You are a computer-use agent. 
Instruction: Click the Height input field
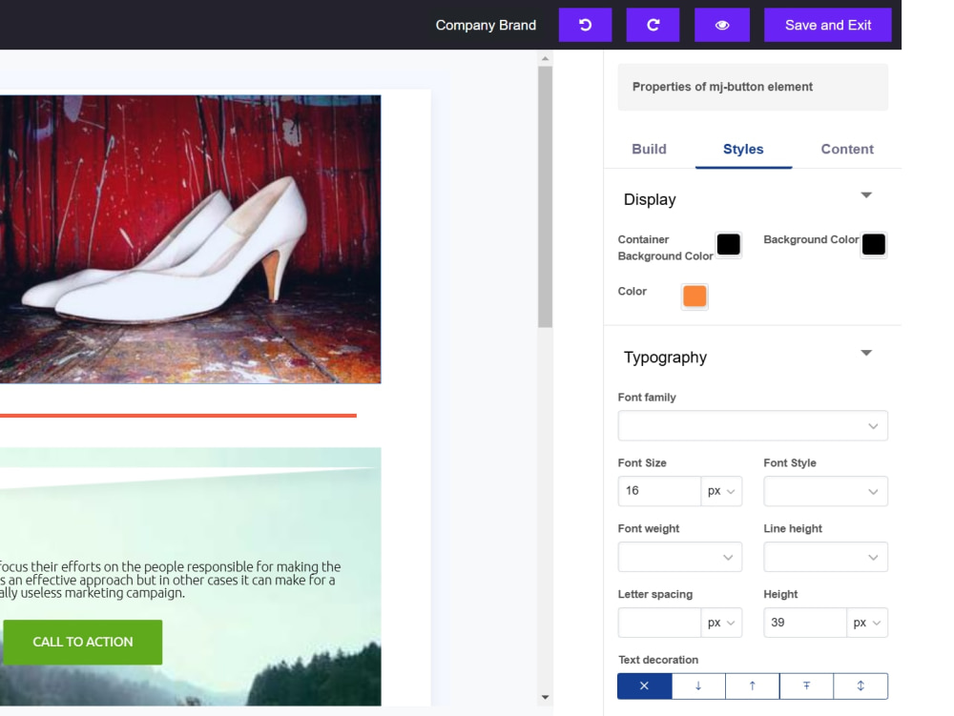pos(804,623)
